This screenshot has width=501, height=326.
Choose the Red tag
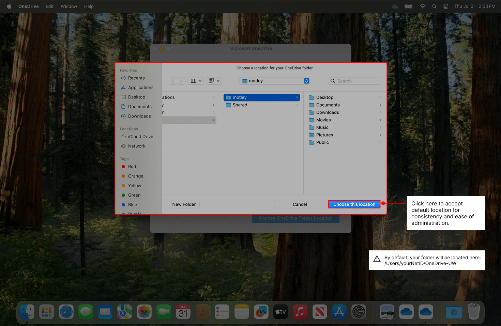[132, 167]
